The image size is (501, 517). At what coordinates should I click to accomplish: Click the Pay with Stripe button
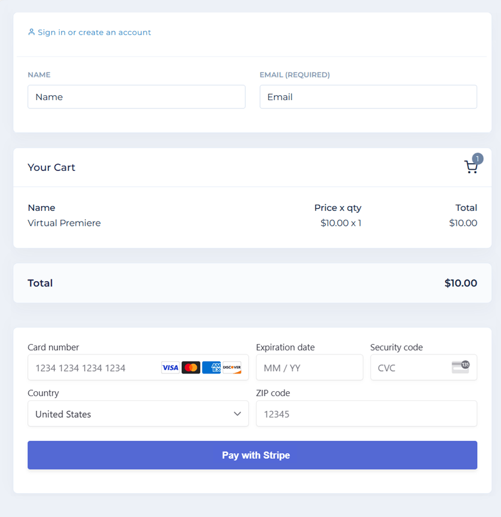252,455
